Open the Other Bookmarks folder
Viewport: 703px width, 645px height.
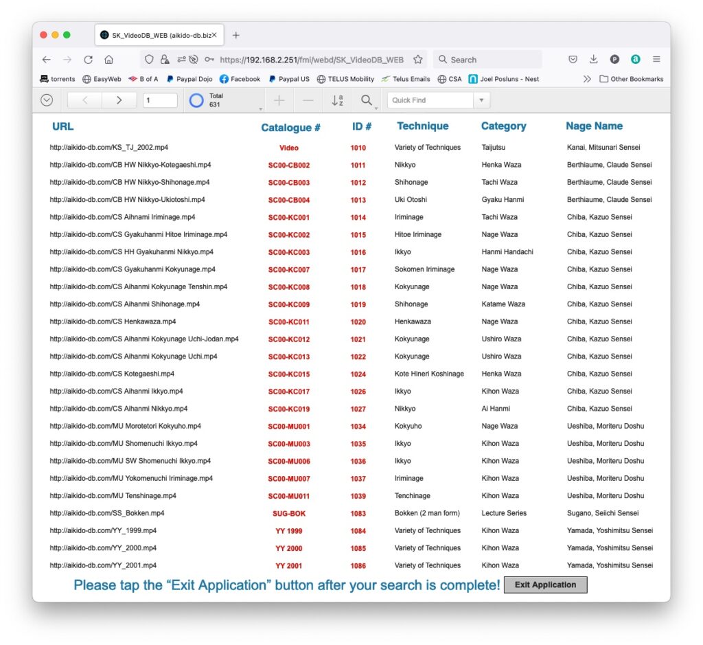click(x=632, y=79)
